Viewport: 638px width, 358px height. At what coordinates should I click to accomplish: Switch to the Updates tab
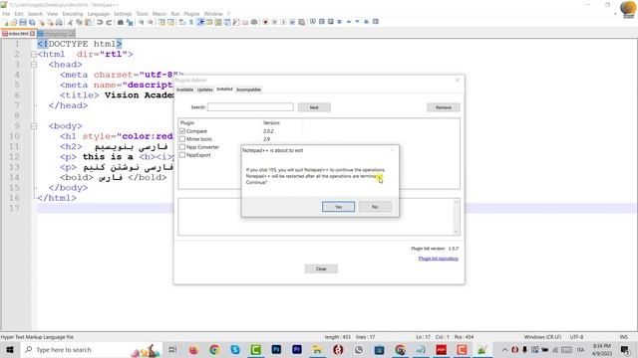click(x=204, y=89)
